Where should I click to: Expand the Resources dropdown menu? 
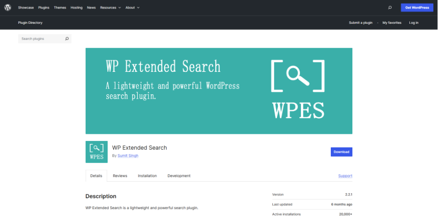pyautogui.click(x=110, y=8)
